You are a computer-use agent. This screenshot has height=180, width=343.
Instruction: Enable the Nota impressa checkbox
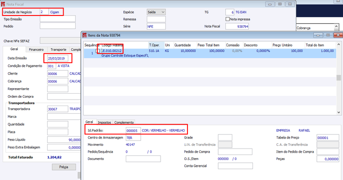227,19
